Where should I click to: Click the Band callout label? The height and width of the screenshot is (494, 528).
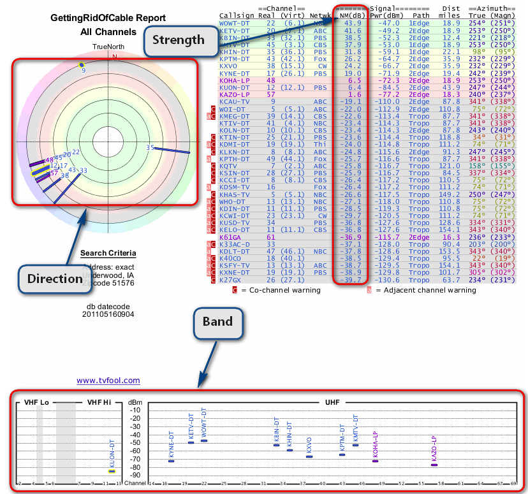click(x=218, y=321)
